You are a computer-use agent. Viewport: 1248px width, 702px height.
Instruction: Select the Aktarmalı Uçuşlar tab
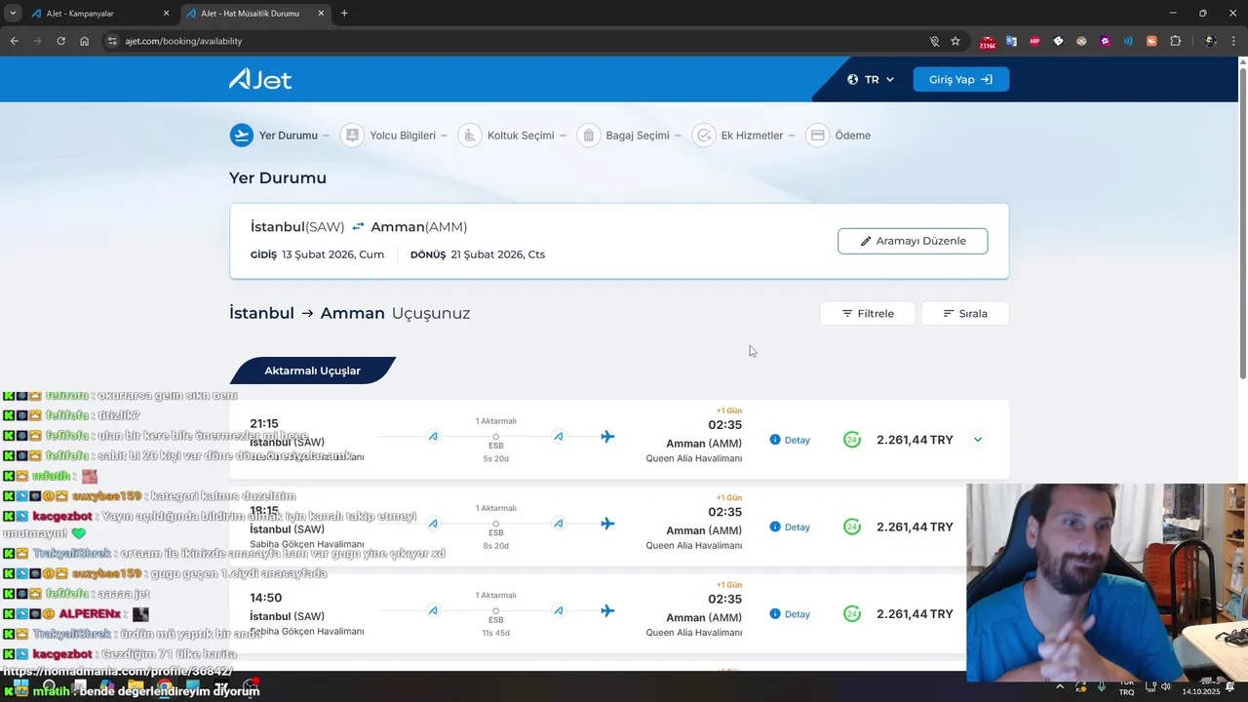pos(312,370)
